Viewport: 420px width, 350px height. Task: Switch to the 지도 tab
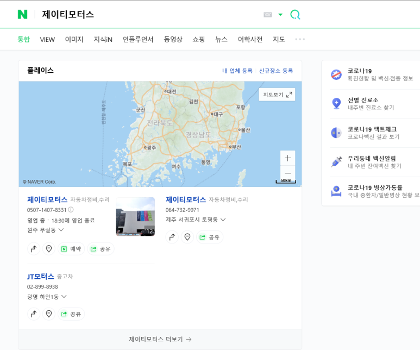pyautogui.click(x=279, y=39)
